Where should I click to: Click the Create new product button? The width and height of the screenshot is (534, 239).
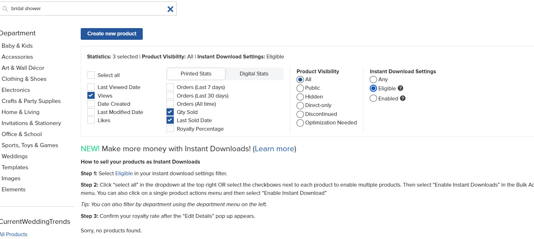coord(112,34)
